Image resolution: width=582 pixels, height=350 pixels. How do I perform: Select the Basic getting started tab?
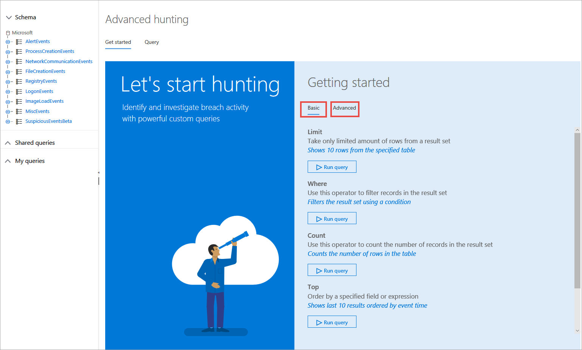pos(313,108)
